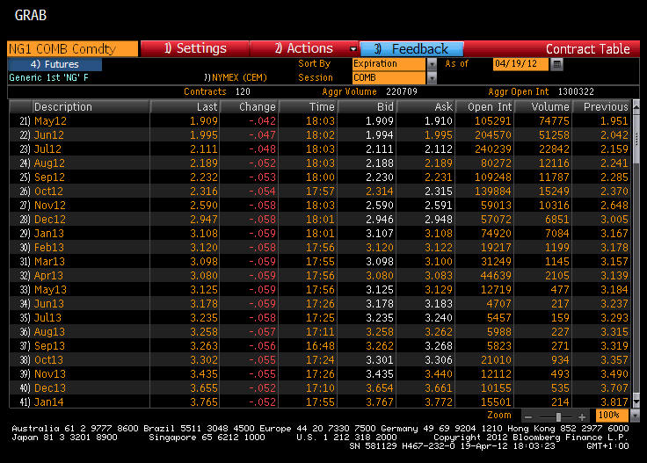647x463 pixels.
Task: Open the Sep12 contract row
Action: 320,177
